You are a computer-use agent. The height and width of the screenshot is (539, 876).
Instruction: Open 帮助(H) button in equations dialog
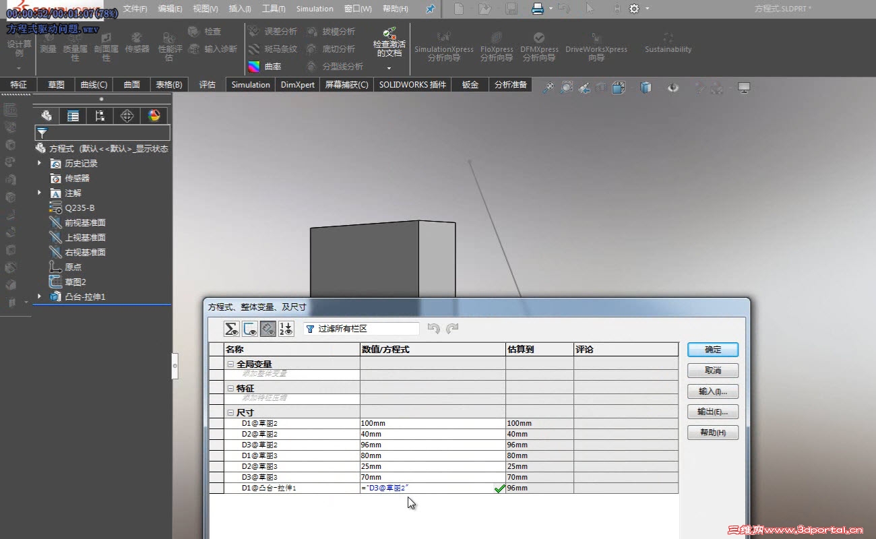pyautogui.click(x=713, y=433)
